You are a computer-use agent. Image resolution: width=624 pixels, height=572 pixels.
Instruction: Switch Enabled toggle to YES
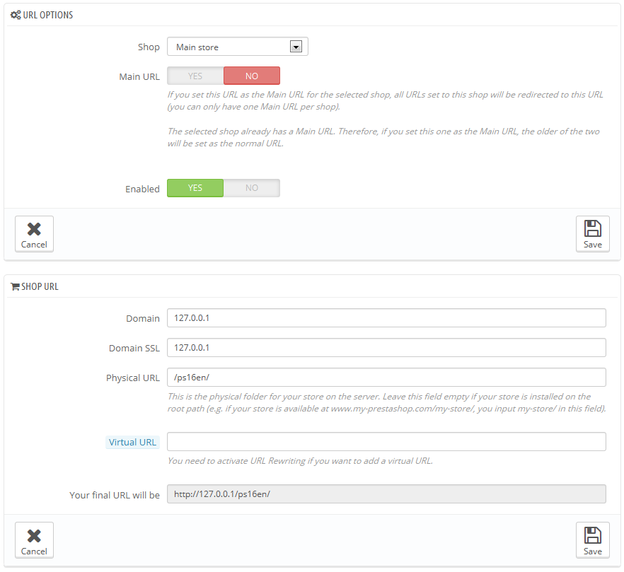195,188
